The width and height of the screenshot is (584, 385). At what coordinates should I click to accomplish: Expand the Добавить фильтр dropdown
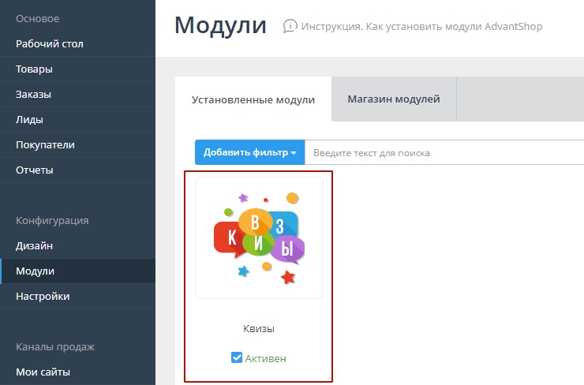[249, 152]
